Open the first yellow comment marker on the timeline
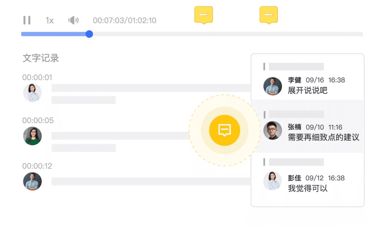The height and width of the screenshot is (226, 386). (204, 15)
